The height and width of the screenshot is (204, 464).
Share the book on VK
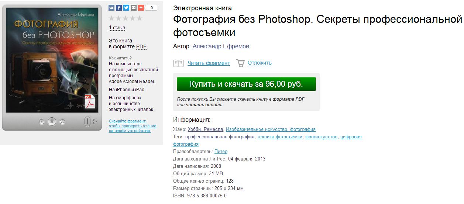coord(112,8)
